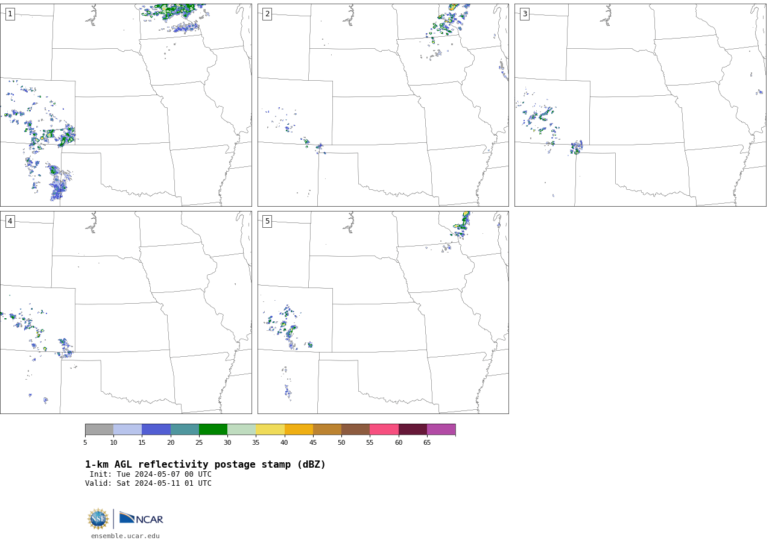Screen dimensions: 772x543
Task: Click the number 3 panel label
Action: (524, 14)
